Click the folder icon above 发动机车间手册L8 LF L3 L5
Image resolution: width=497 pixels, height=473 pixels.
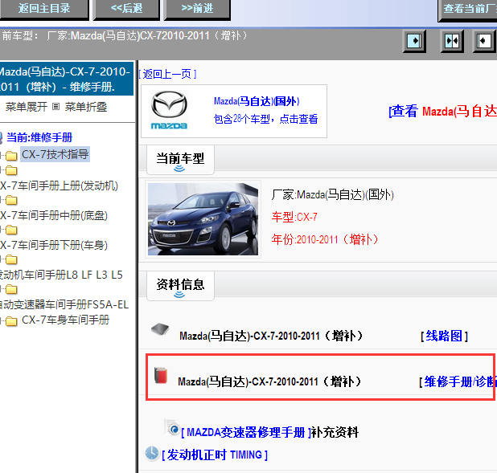pos(11,259)
